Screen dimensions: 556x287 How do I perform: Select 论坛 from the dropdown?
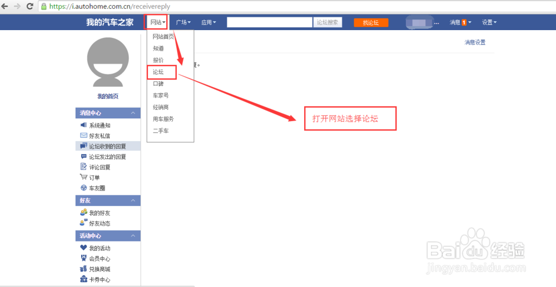click(x=158, y=72)
